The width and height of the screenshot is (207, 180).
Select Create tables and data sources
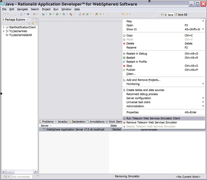[164, 90]
